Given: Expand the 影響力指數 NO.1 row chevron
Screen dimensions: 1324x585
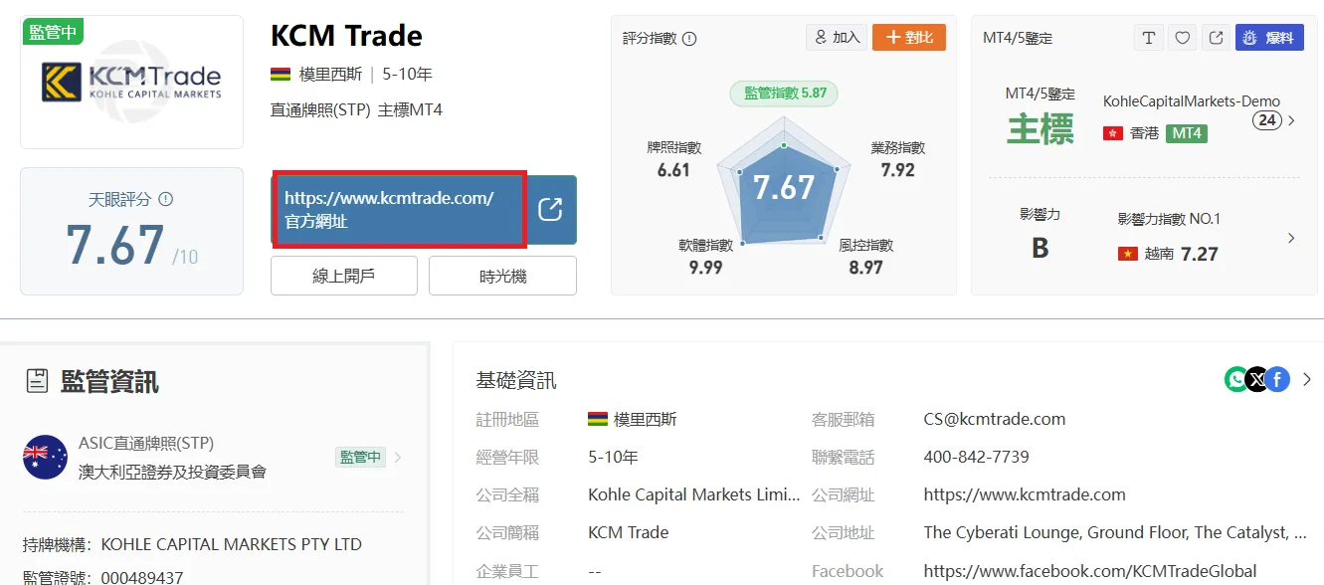Looking at the screenshot, I should coord(1291,238).
